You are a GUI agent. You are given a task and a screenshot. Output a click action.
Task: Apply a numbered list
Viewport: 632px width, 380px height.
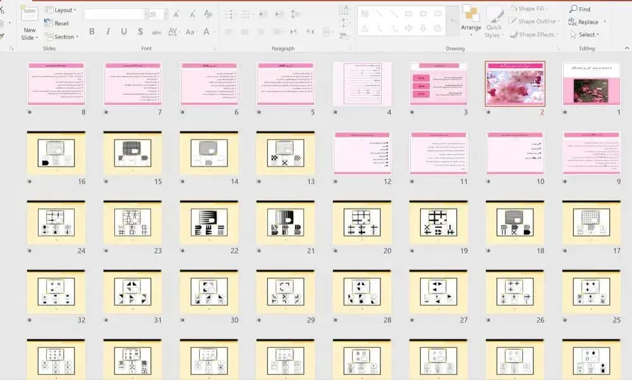(x=245, y=15)
